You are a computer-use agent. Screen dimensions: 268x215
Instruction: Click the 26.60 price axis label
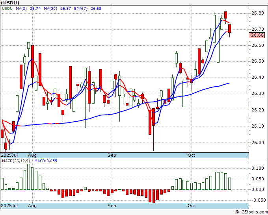258,45
